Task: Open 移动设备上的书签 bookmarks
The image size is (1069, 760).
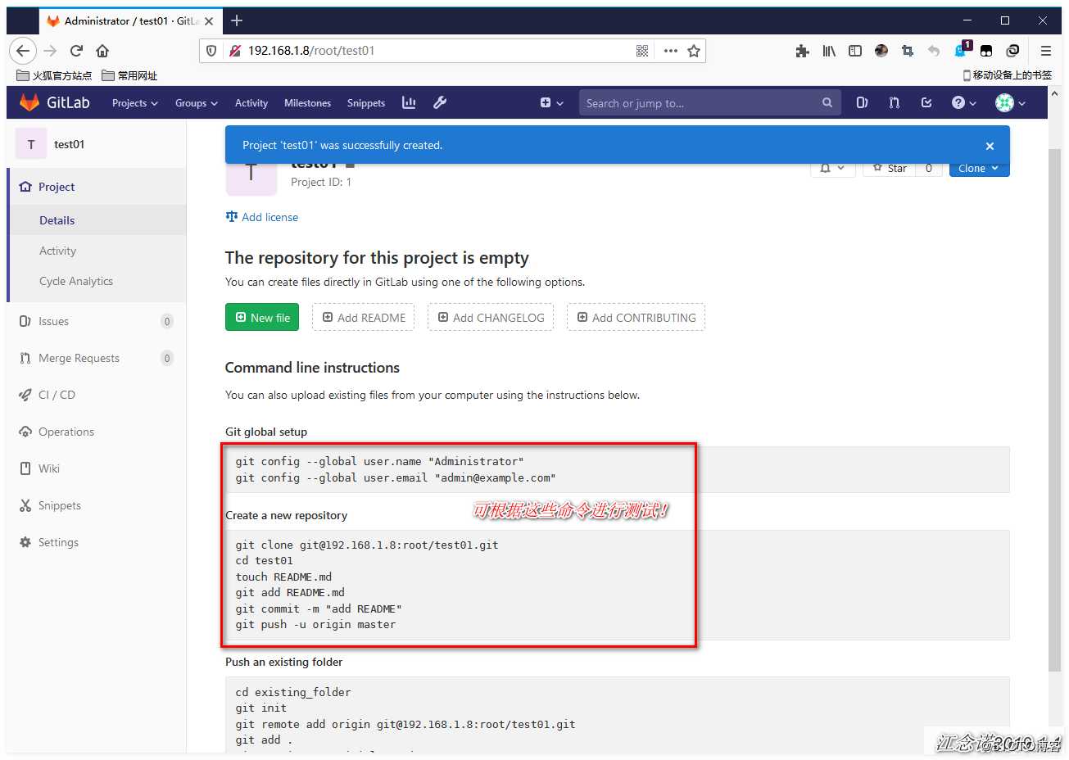Action: click(1007, 75)
